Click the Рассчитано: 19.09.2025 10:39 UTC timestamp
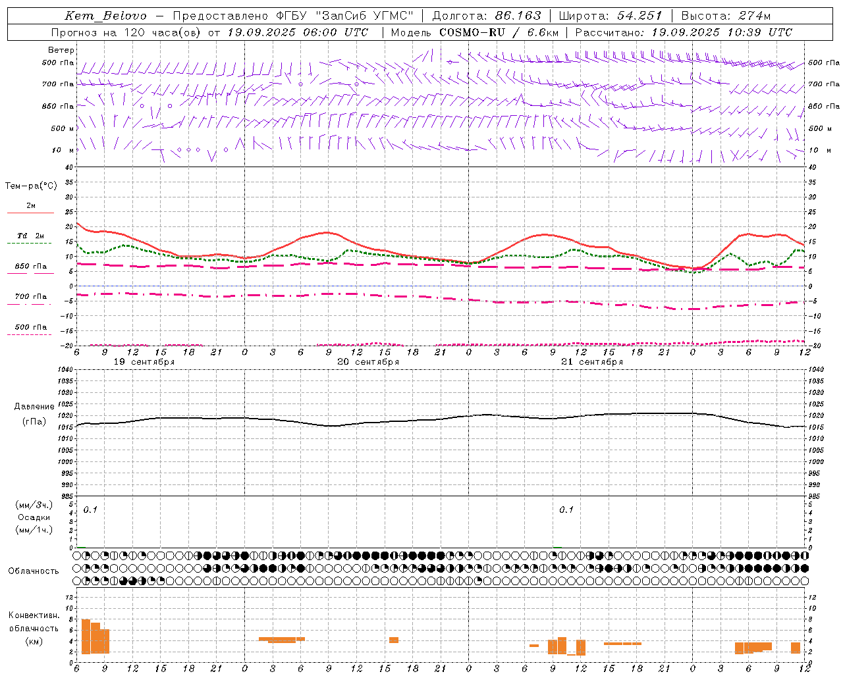 pos(684,32)
